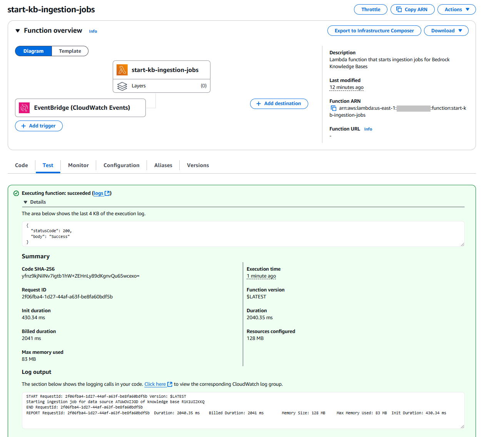Click the EventBridge trigger icon
The width and height of the screenshot is (484, 437).
tap(25, 108)
